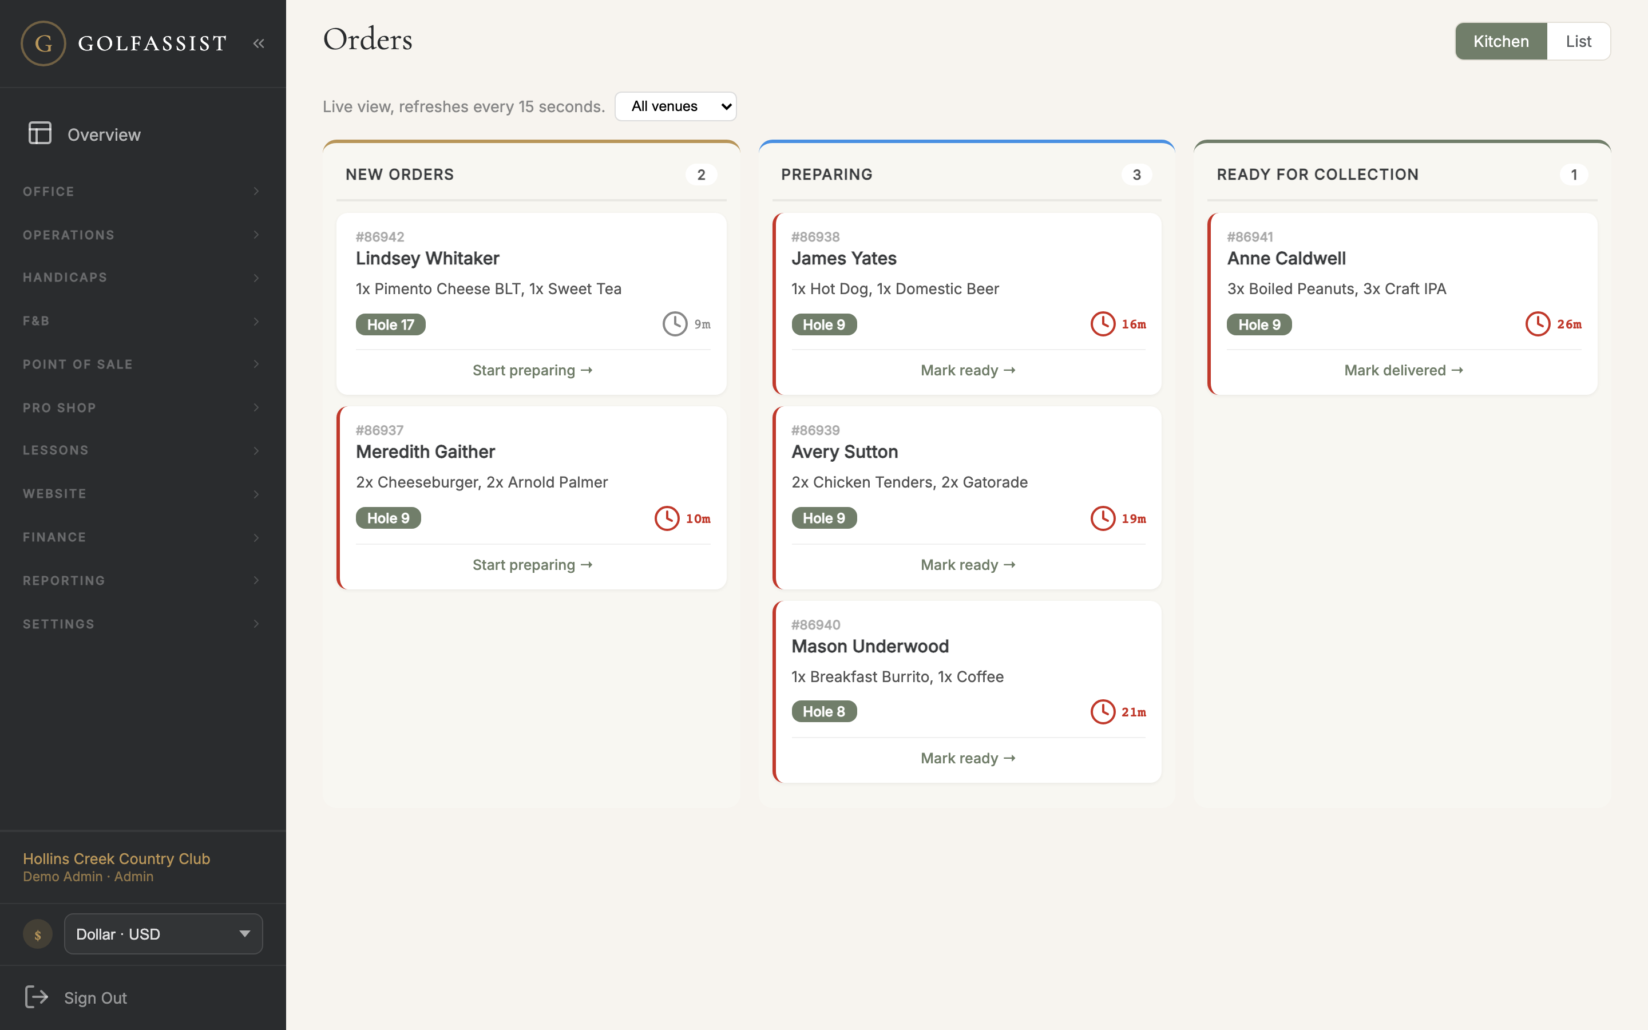Mark Mason Underwood's order ready
1648x1030 pixels.
click(x=968, y=758)
